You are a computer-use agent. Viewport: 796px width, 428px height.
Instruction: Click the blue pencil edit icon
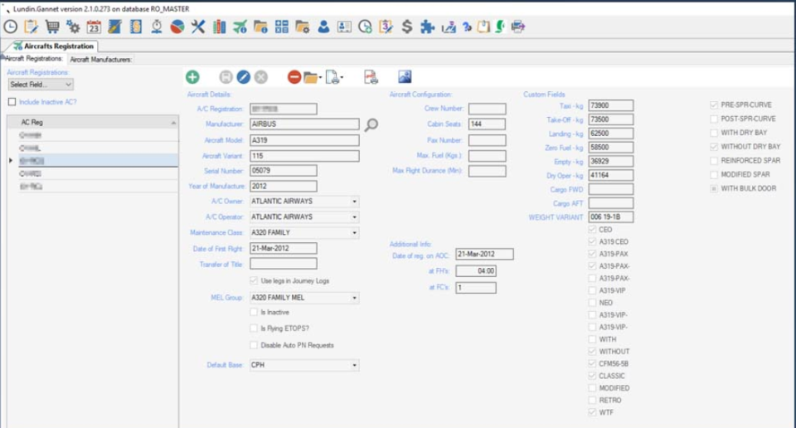click(x=243, y=77)
